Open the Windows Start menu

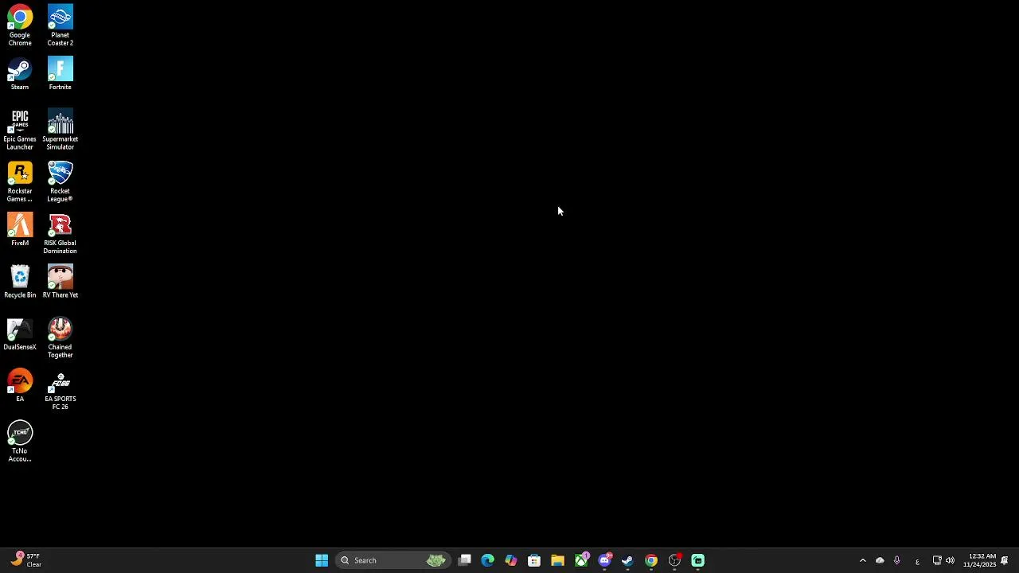tap(322, 560)
